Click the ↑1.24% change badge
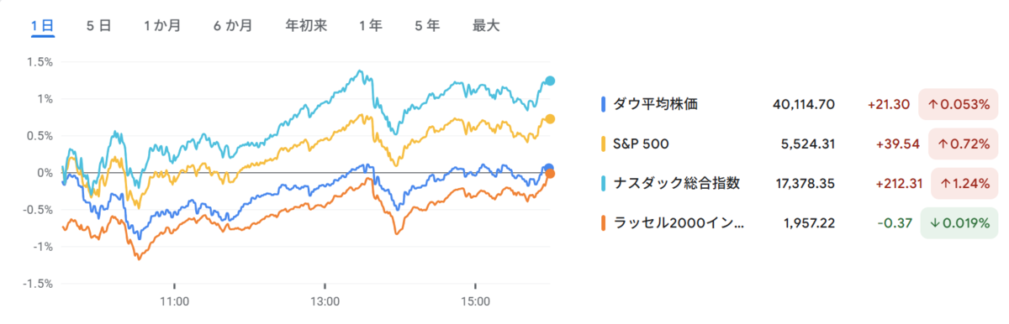Screen dimensions: 1009x324 pos(962,184)
